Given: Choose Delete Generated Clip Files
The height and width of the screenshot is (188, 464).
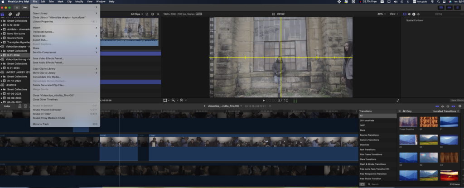Looking at the screenshot, I should coord(49,85).
